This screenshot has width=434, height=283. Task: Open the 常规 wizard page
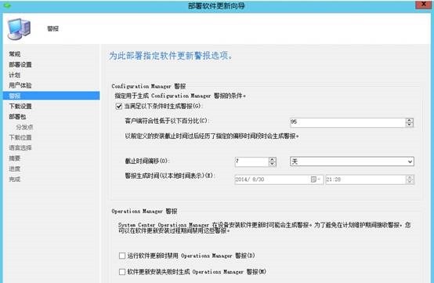[x=15, y=54]
